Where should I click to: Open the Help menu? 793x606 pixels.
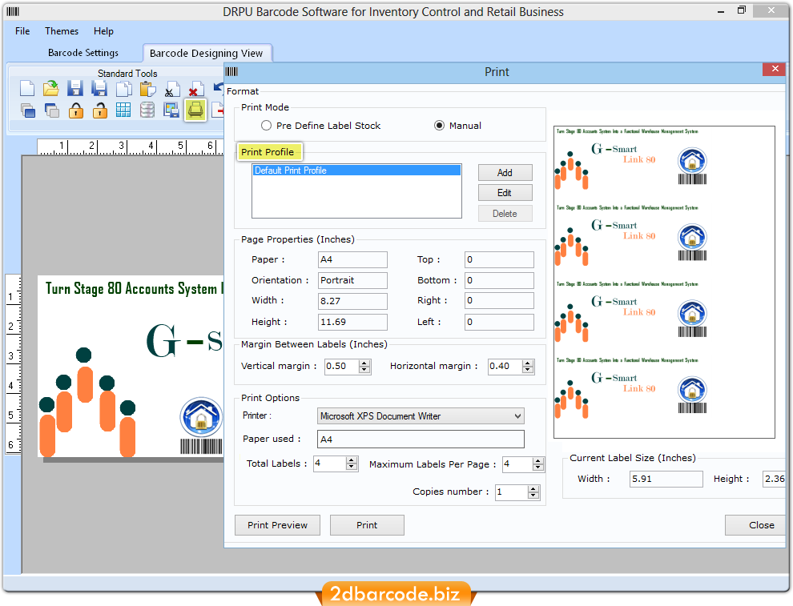103,31
